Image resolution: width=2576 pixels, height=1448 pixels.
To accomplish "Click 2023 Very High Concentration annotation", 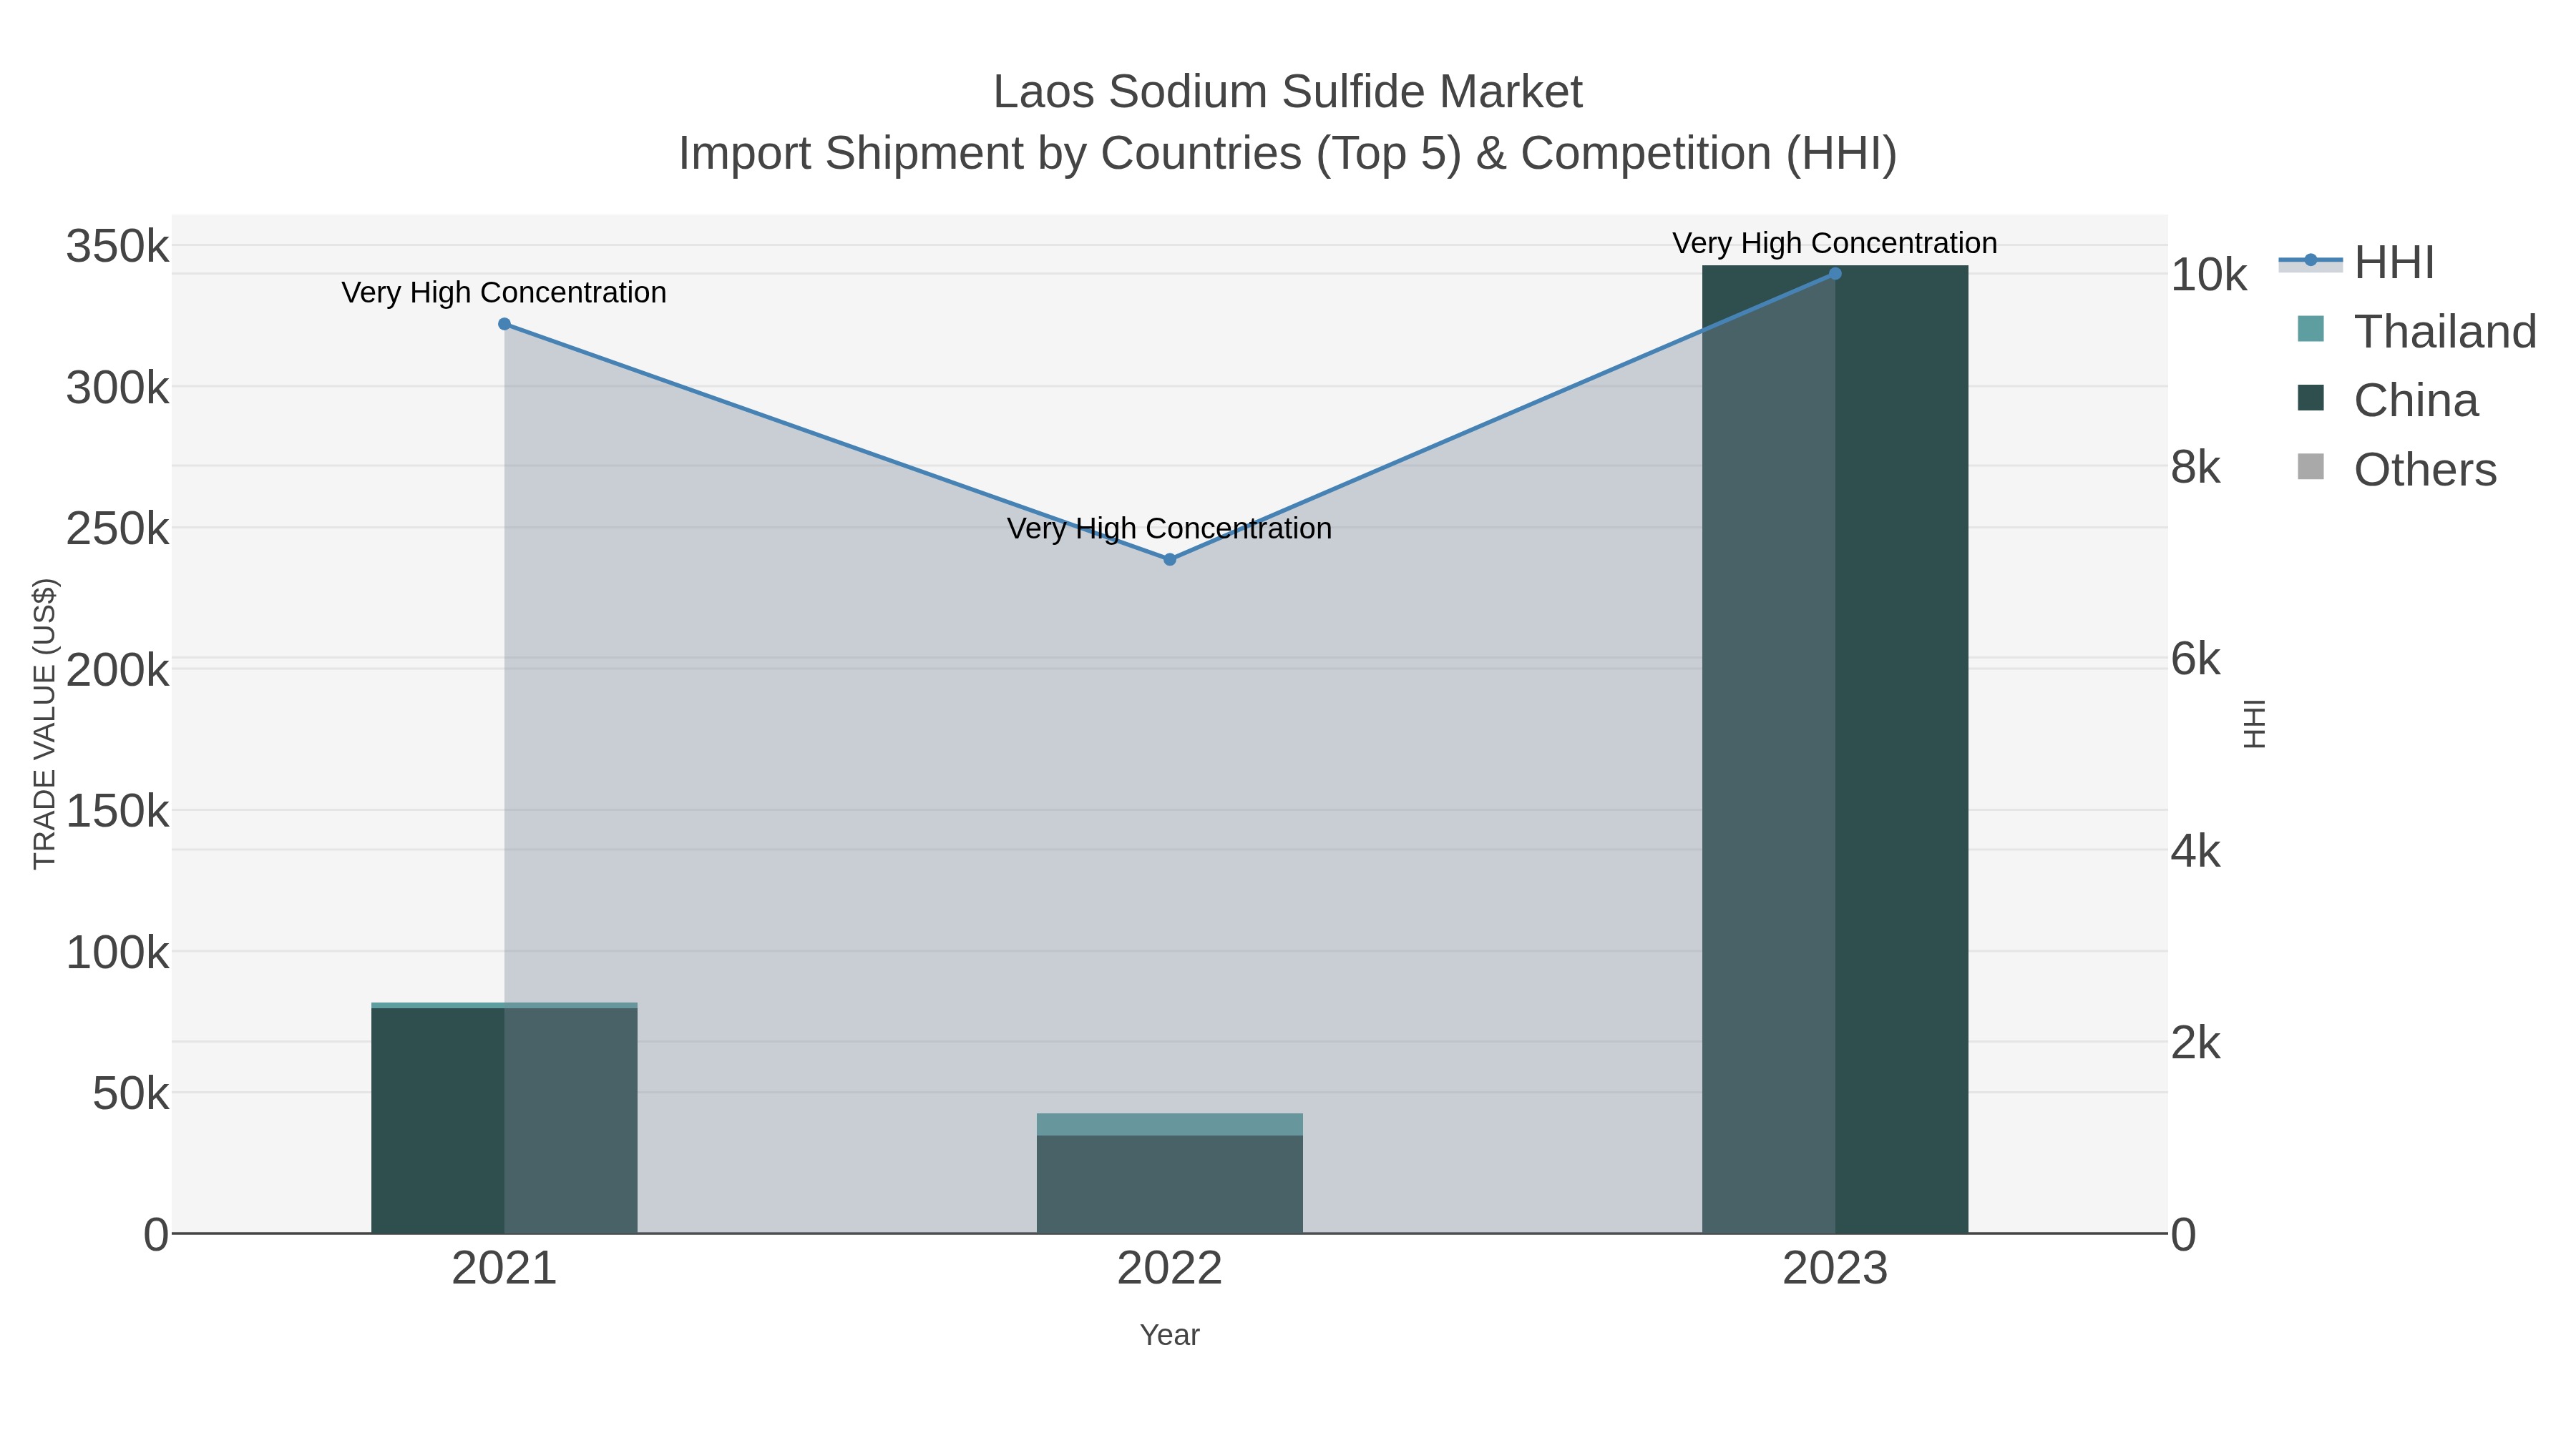I will (x=1835, y=243).
